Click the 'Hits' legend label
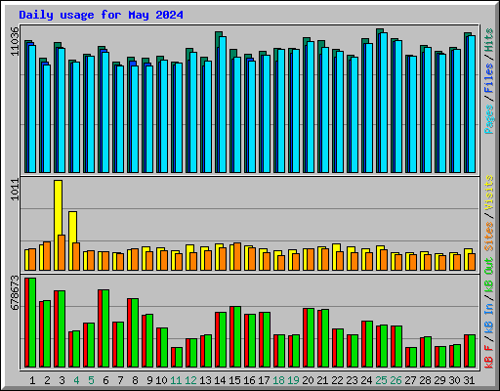 (489, 40)
